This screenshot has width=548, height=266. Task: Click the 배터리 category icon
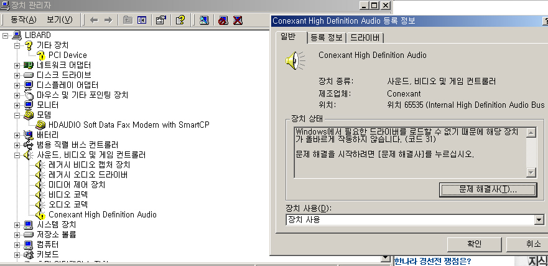click(x=29, y=135)
